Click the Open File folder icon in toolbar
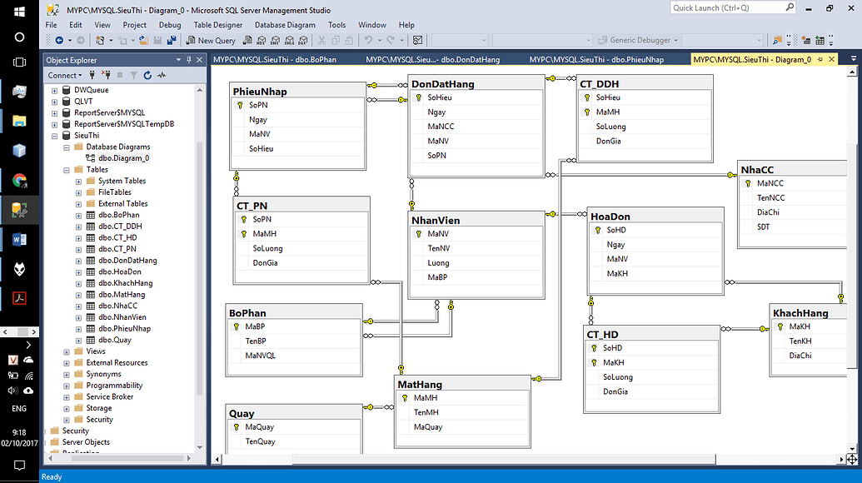862x483 pixels. [143, 40]
